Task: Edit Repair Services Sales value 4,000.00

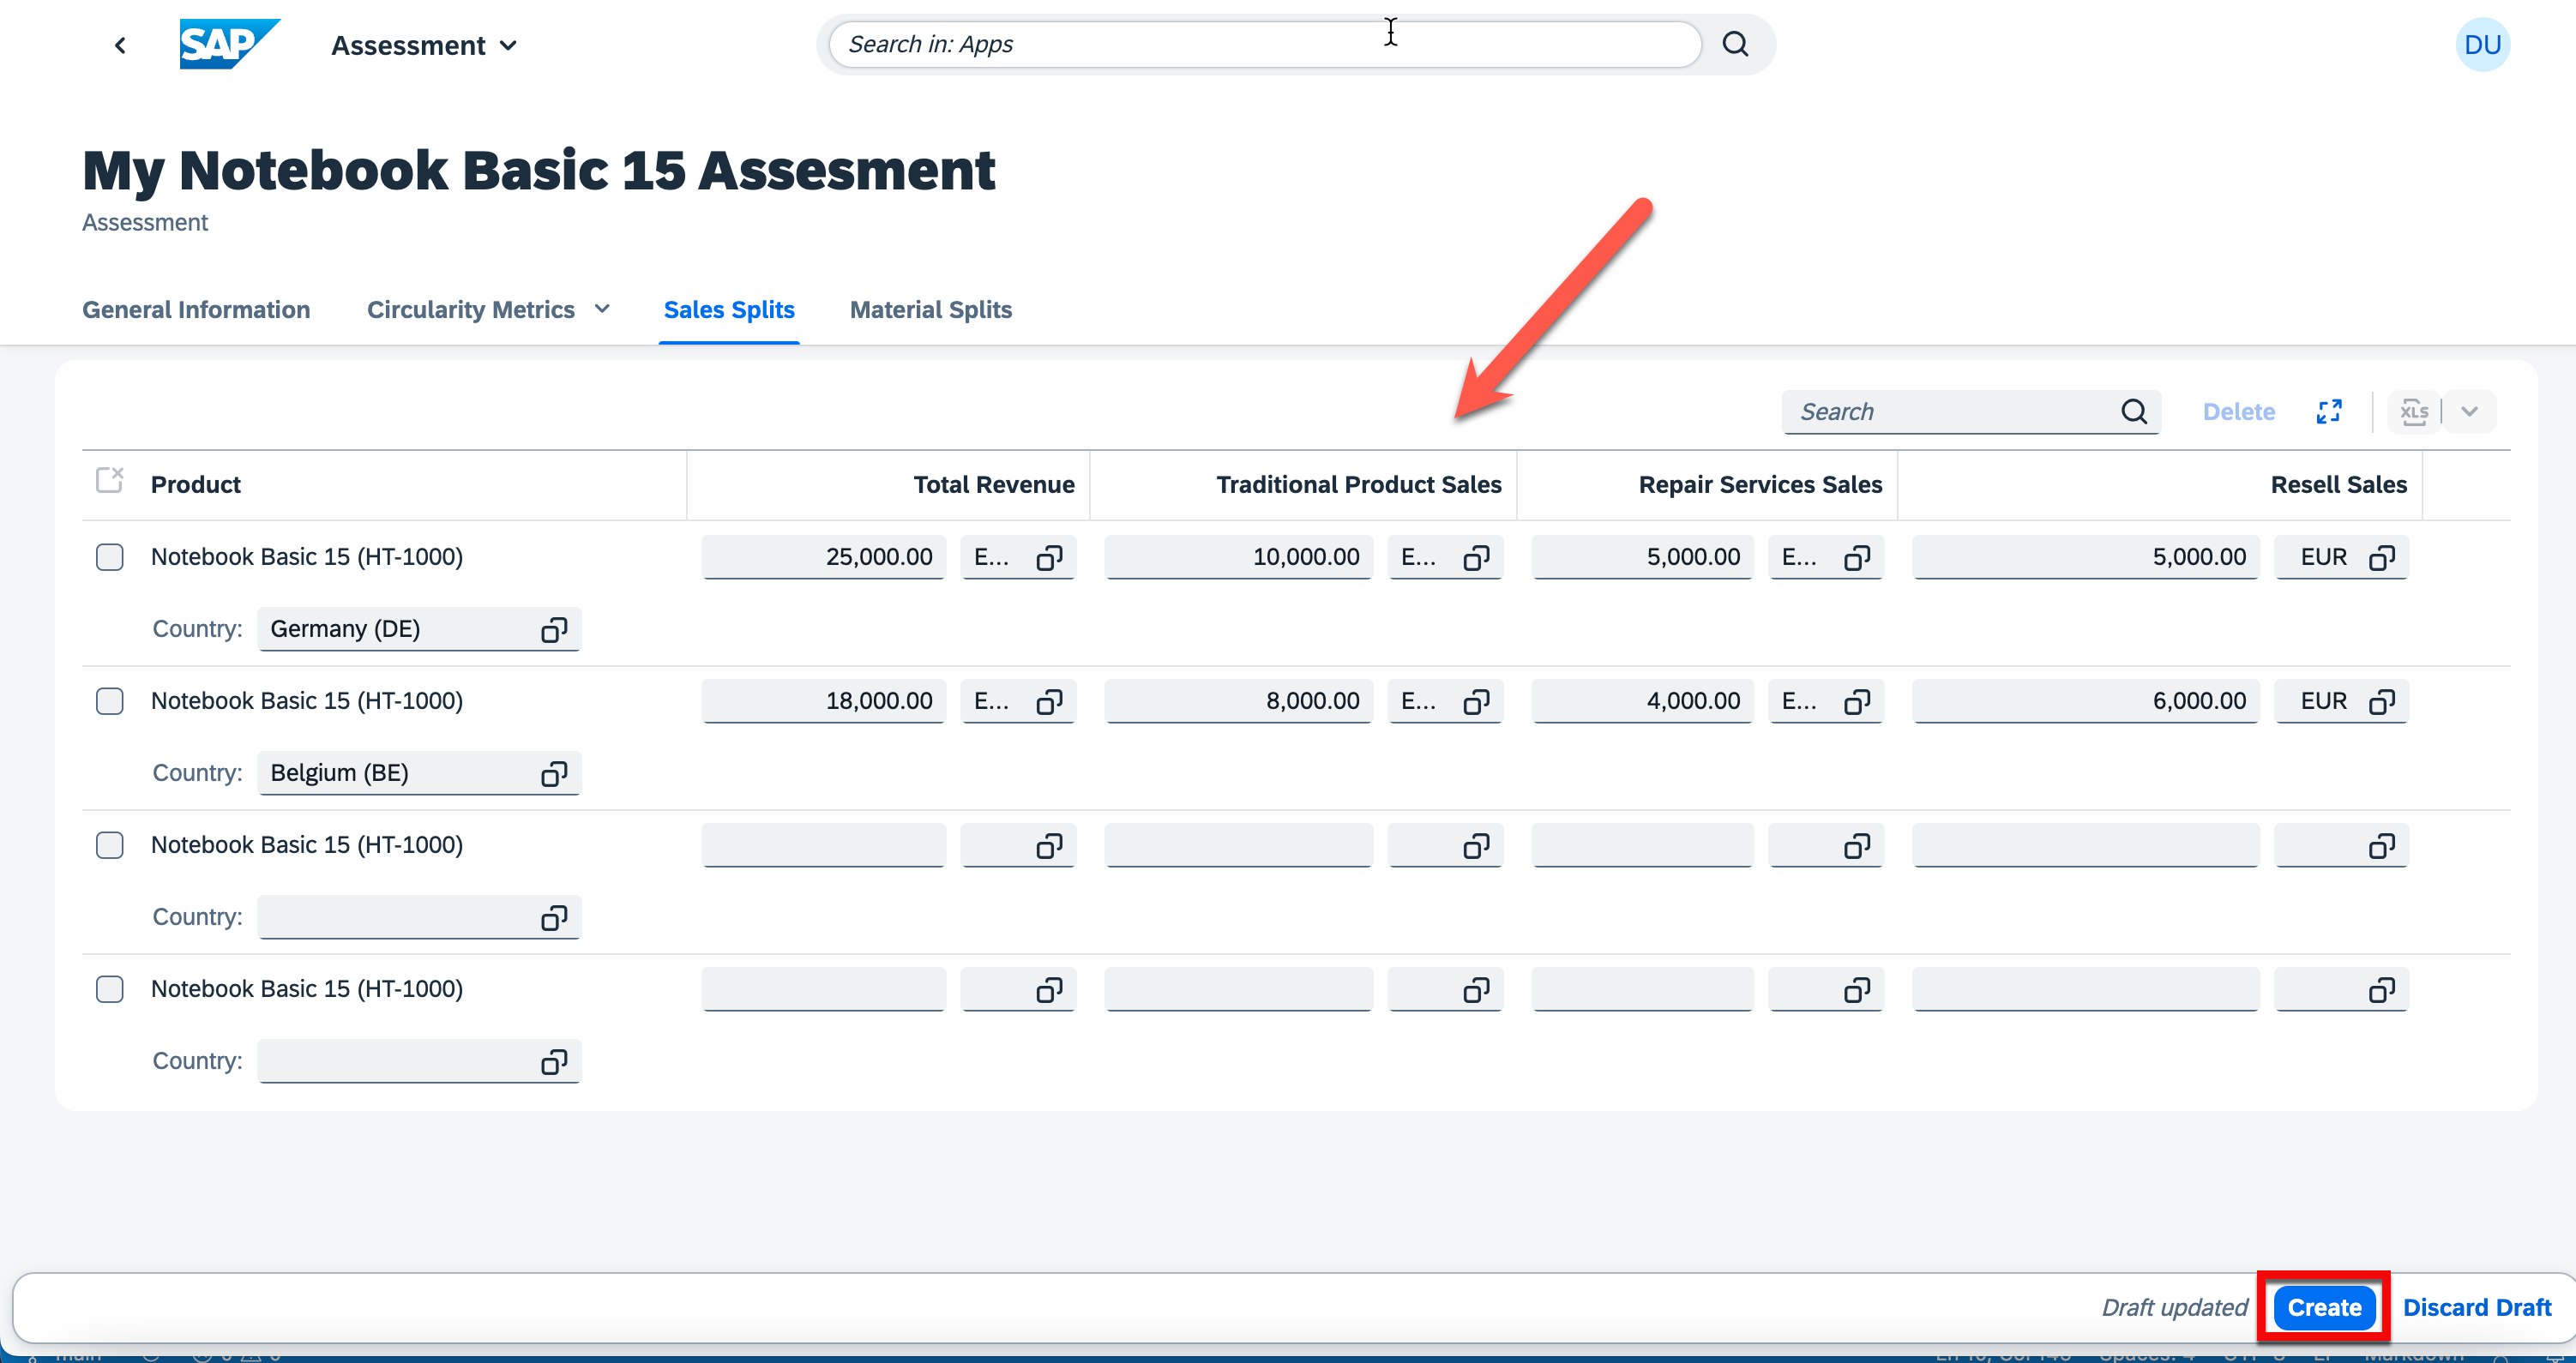Action: [x=1642, y=701]
